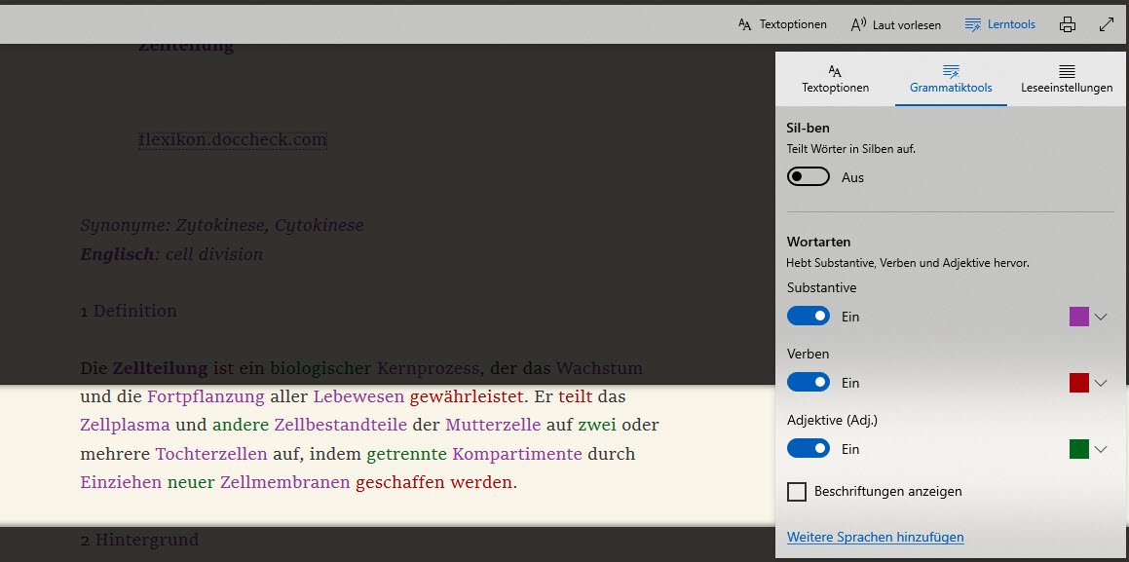Expand the Adjektive color dropdown chevron
The width and height of the screenshot is (1129, 562).
(1100, 449)
